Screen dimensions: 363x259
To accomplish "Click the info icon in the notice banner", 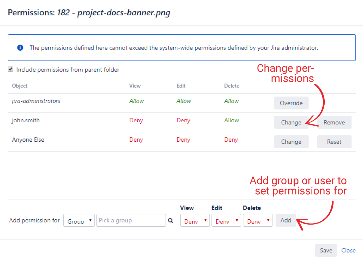I will point(20,48).
